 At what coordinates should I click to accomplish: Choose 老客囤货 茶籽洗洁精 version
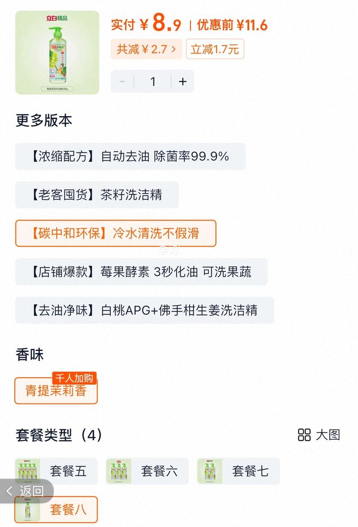tap(97, 195)
